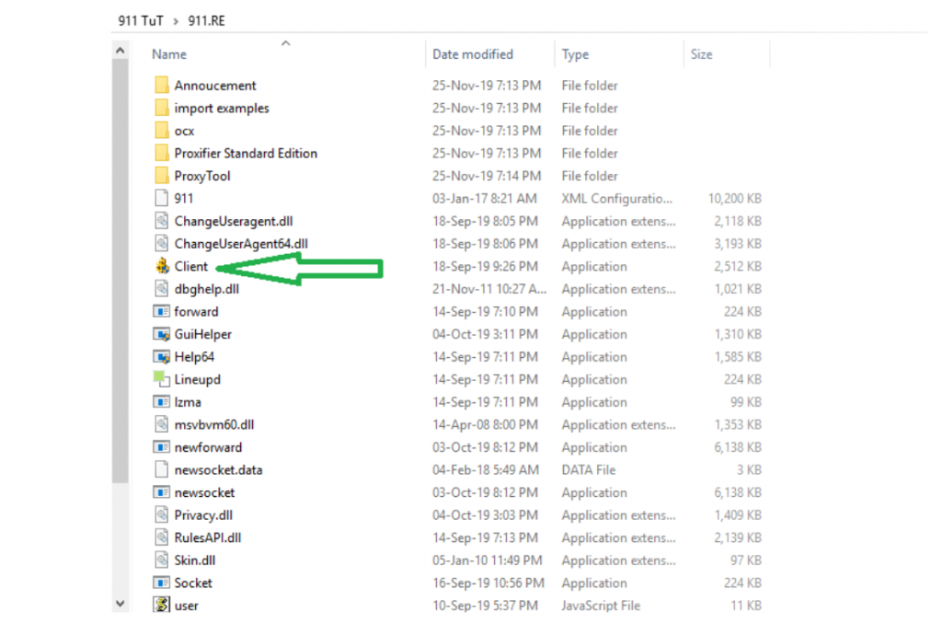Select the Proxifier Standard Edition folder icon

point(162,153)
